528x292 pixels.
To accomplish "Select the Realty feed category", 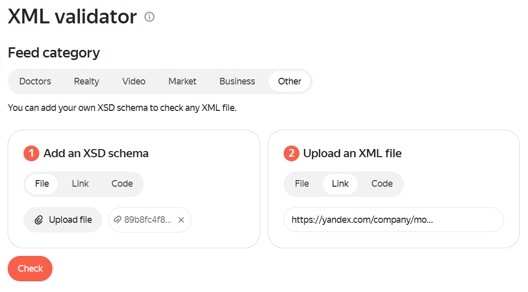I will click(x=87, y=81).
